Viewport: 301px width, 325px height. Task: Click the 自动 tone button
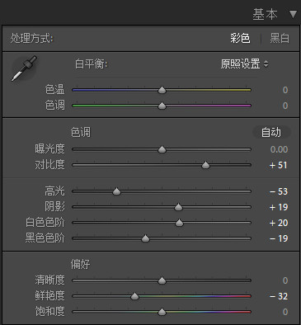tap(271, 132)
